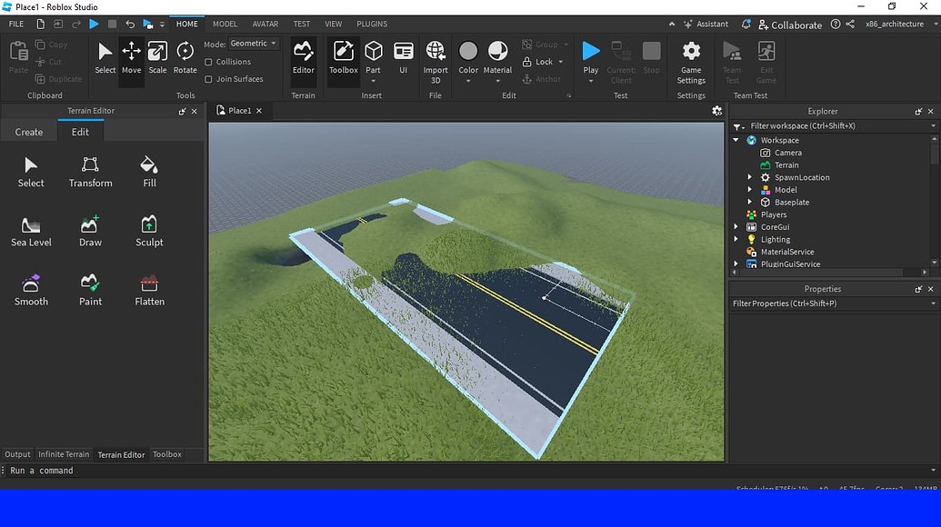
Task: Open the Infinite Terrain tab
Action: 64,454
